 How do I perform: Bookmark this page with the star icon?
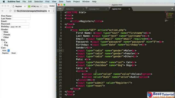[x=49, y=11]
